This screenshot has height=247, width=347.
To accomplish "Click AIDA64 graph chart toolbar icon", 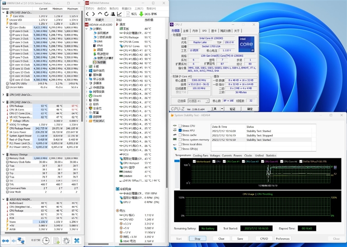I will tap(119, 14).
